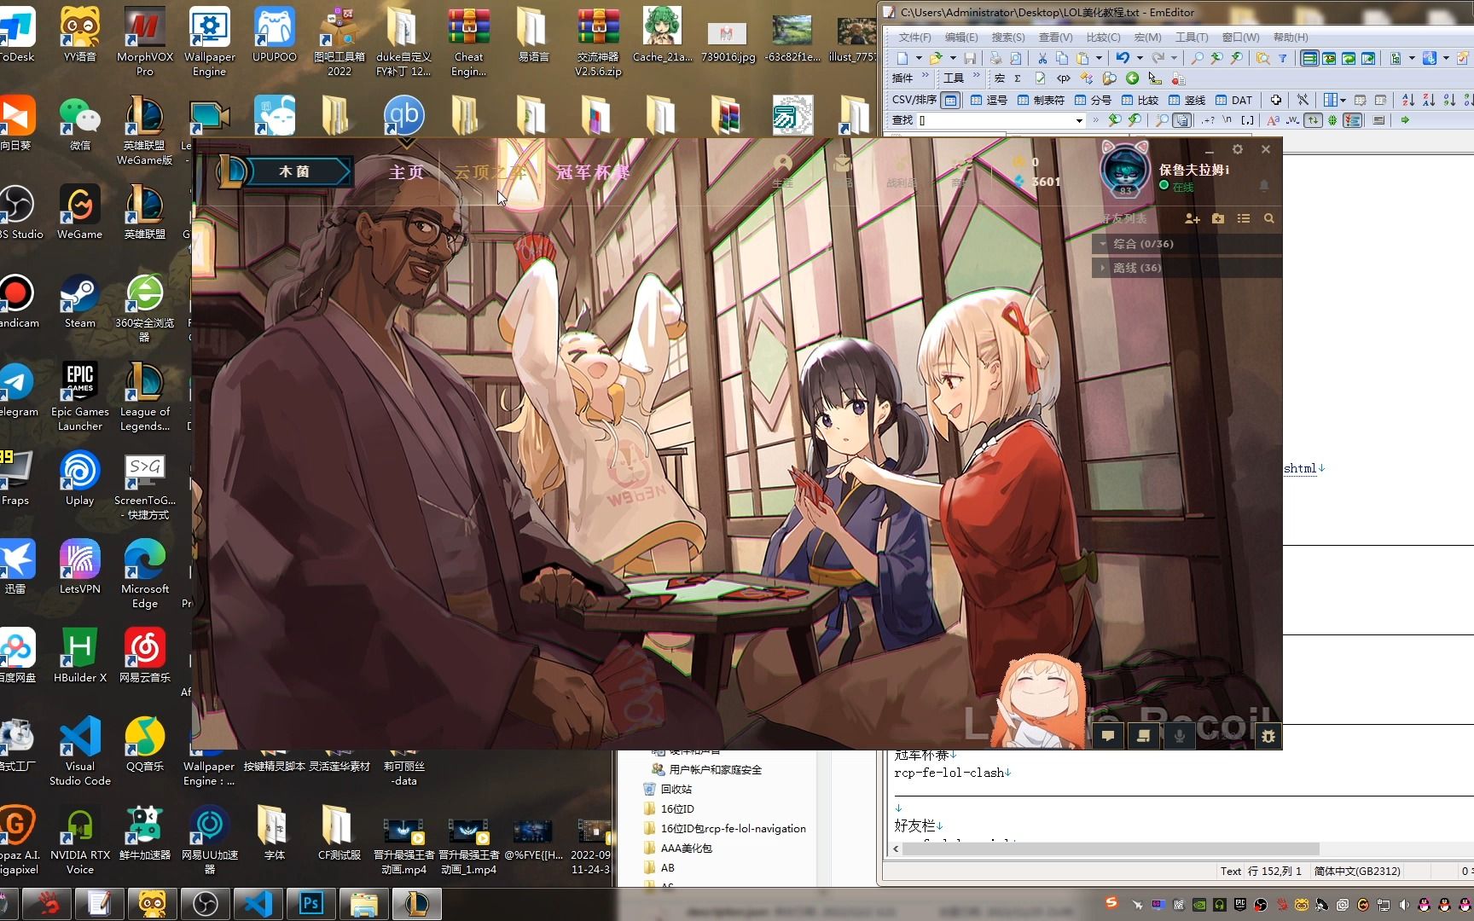Open the Epic Games Launcher desktop icon
Image resolution: width=1474 pixels, height=921 pixels.
(80, 397)
